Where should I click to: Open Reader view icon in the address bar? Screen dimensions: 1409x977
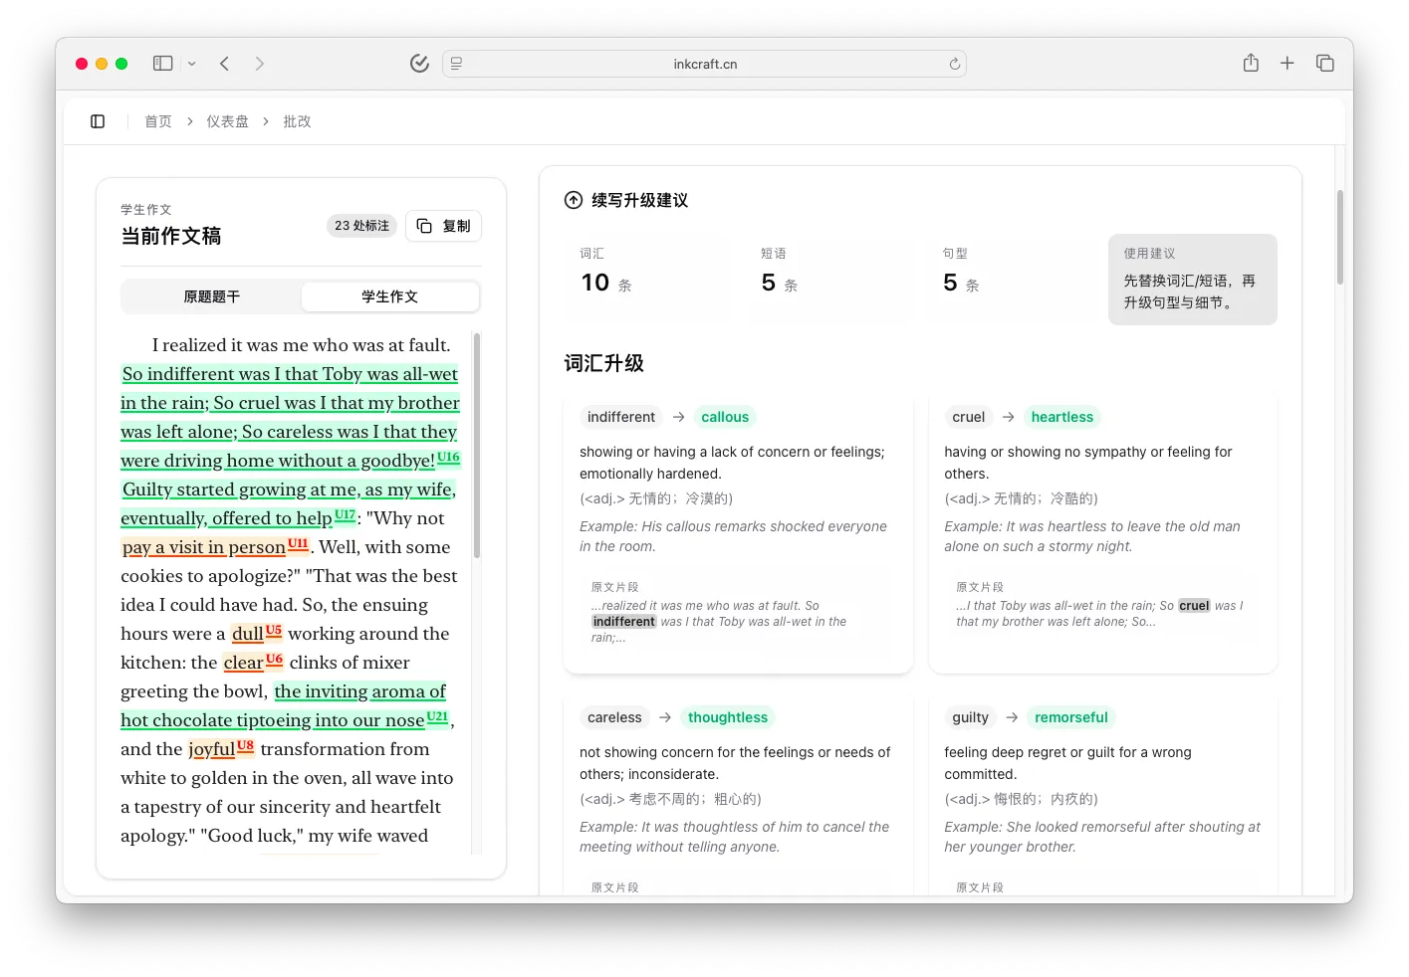[x=455, y=63]
